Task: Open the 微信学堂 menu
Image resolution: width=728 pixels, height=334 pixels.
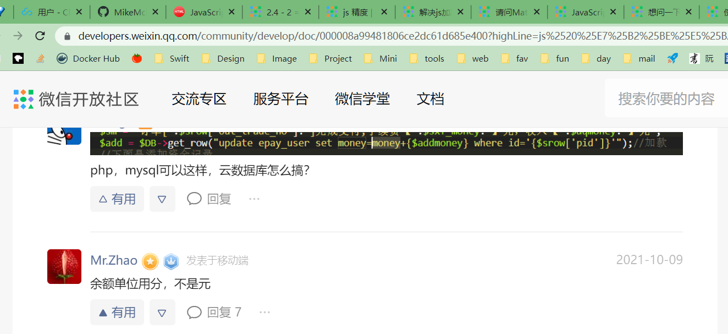Action: pos(362,99)
